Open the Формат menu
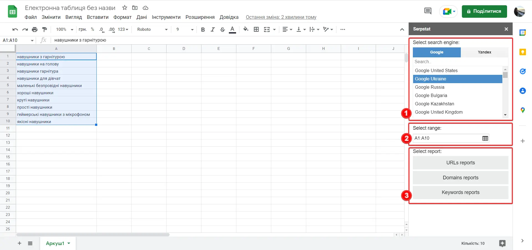The height and width of the screenshot is (250, 532). pyautogui.click(x=122, y=17)
